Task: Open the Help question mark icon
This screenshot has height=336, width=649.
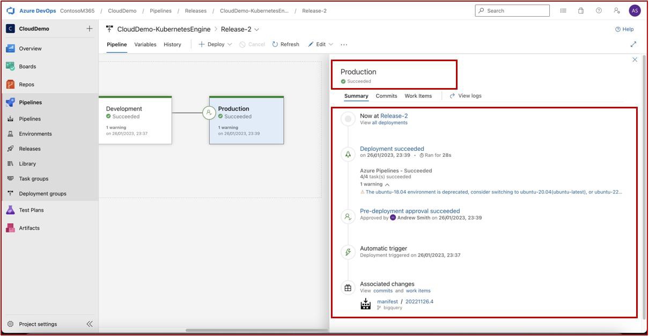Action: coord(599,10)
